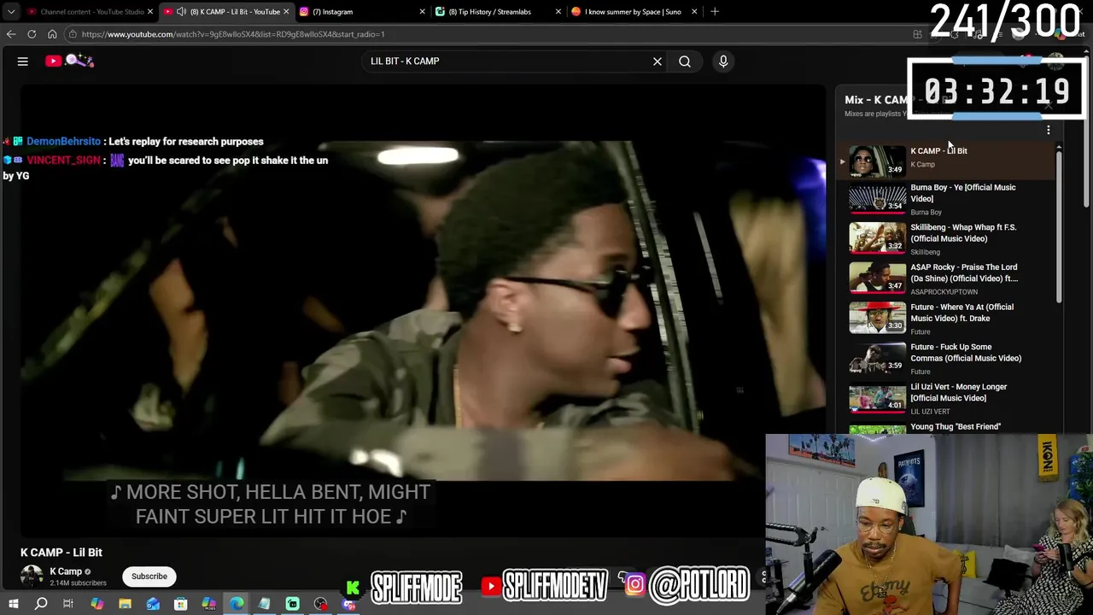The image size is (1093, 615).
Task: Play Skillibeng - Whap Whap from the mix
Action: pos(946,239)
